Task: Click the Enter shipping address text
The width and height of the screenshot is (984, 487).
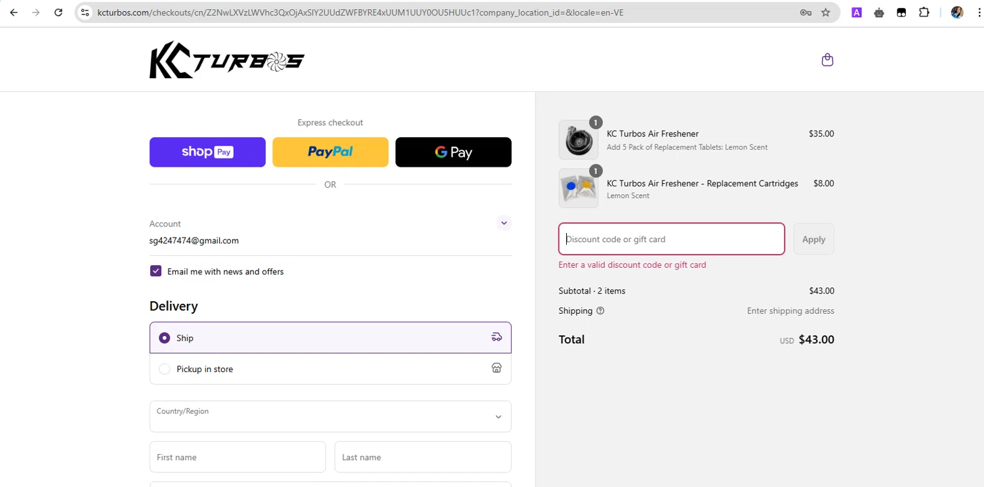Action: (x=790, y=310)
